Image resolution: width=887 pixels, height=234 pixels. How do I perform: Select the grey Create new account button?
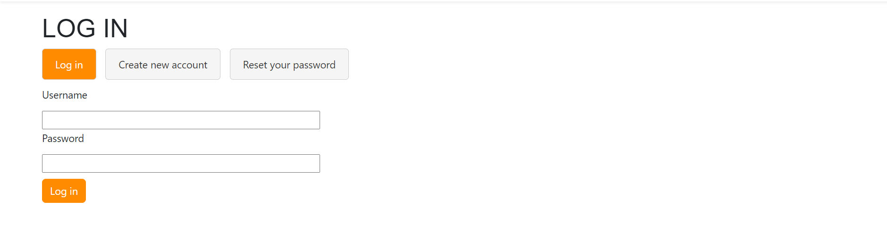pyautogui.click(x=163, y=64)
